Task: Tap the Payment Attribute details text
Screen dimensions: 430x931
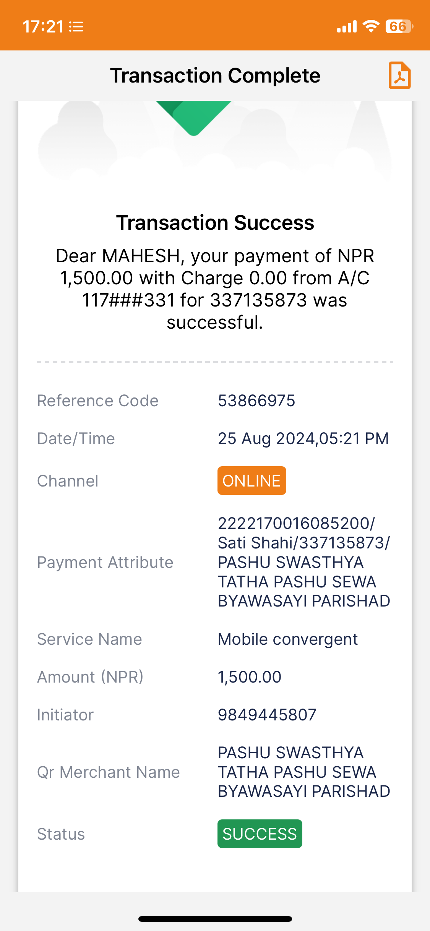Action: tap(304, 562)
